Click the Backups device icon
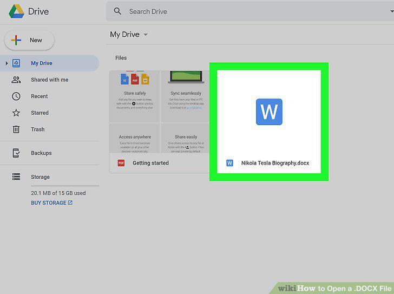The width and height of the screenshot is (394, 294). 16,153
